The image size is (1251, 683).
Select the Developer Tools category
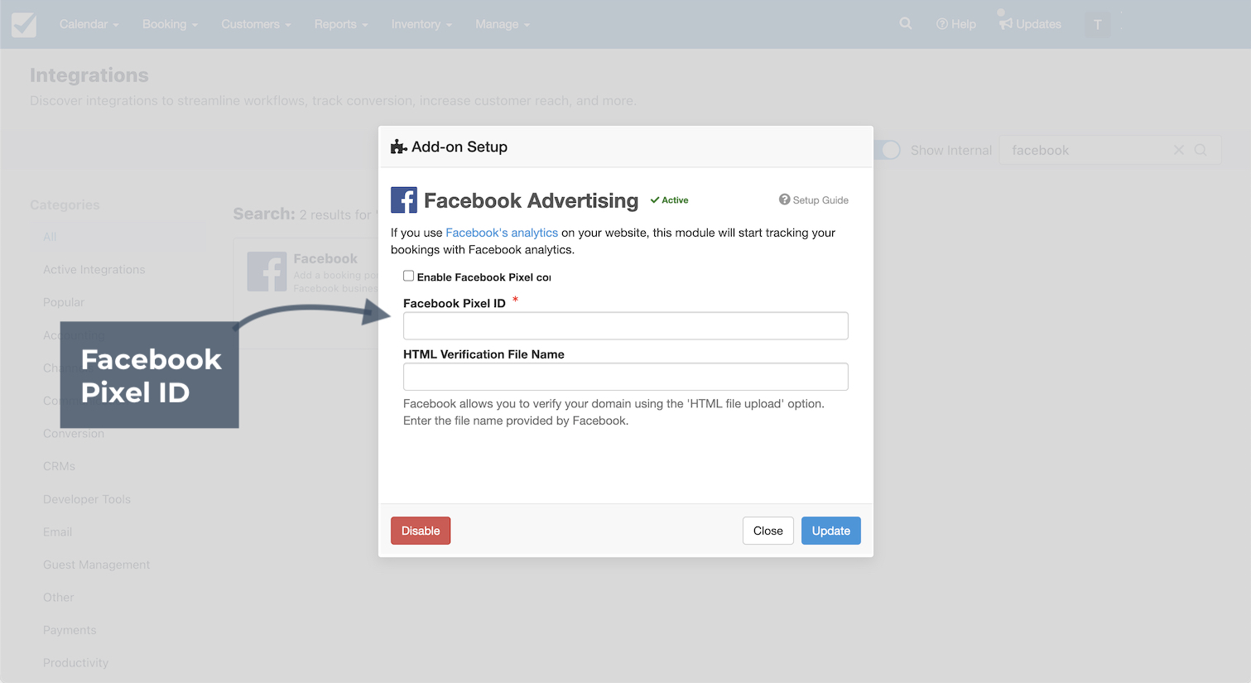click(87, 499)
